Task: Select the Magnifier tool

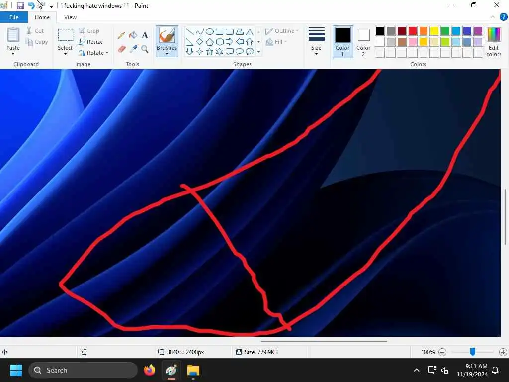Action: coord(145,49)
